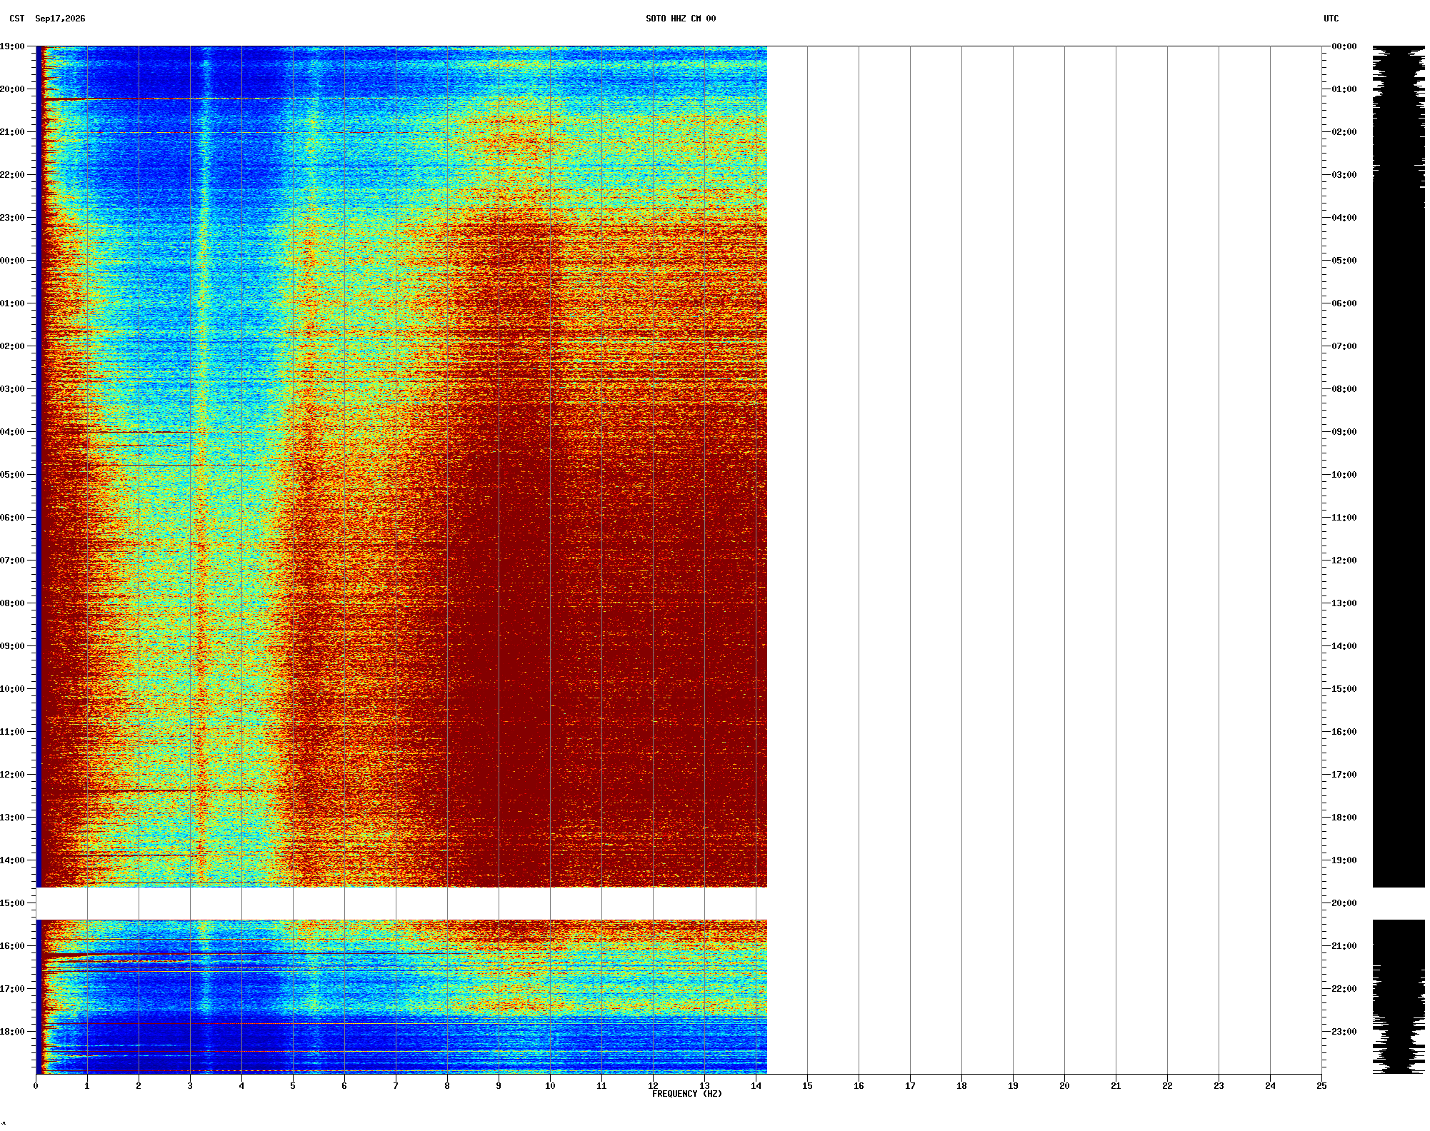Click the 19:00 CST time marker
Viewport: 1430px width, 1131px height.
(12, 46)
